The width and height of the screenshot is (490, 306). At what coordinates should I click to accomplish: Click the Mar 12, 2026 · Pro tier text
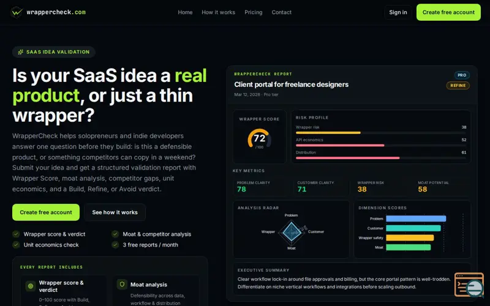pos(256,94)
